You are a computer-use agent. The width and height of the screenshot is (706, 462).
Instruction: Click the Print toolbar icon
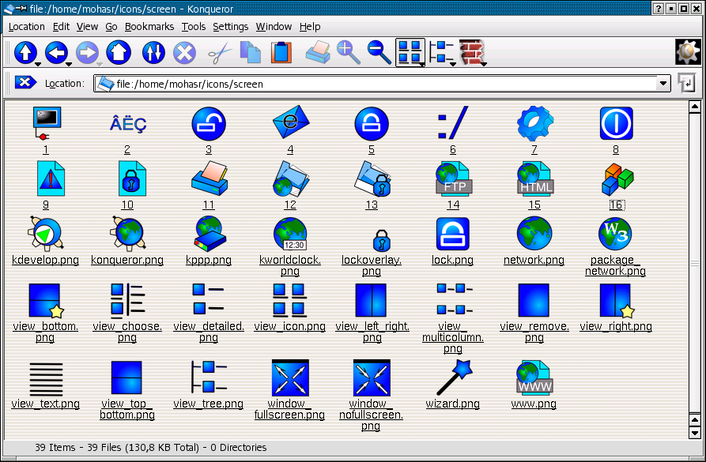pyautogui.click(x=318, y=53)
